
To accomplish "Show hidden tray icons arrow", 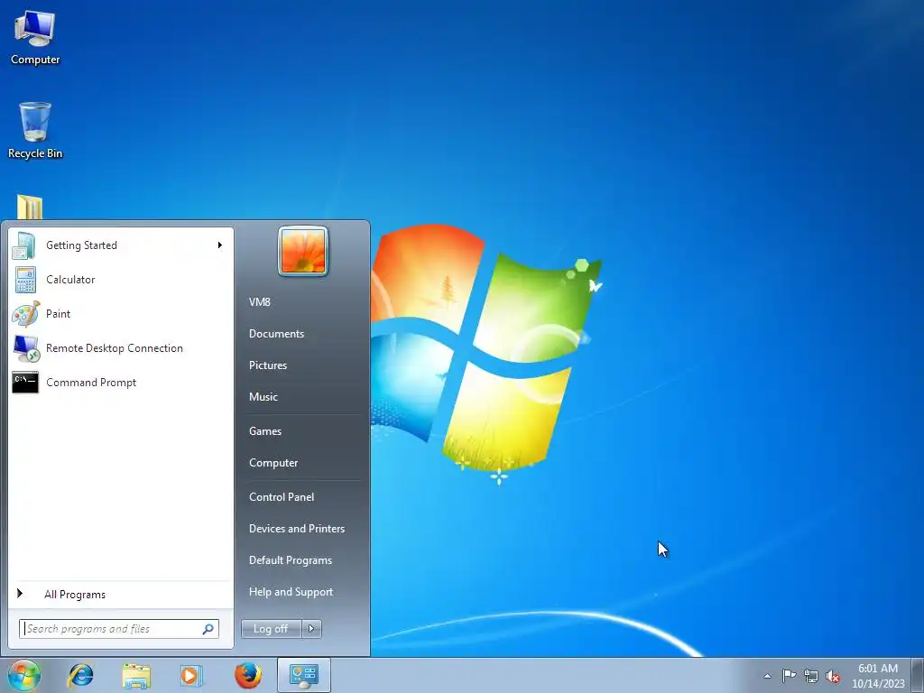I will (767, 676).
